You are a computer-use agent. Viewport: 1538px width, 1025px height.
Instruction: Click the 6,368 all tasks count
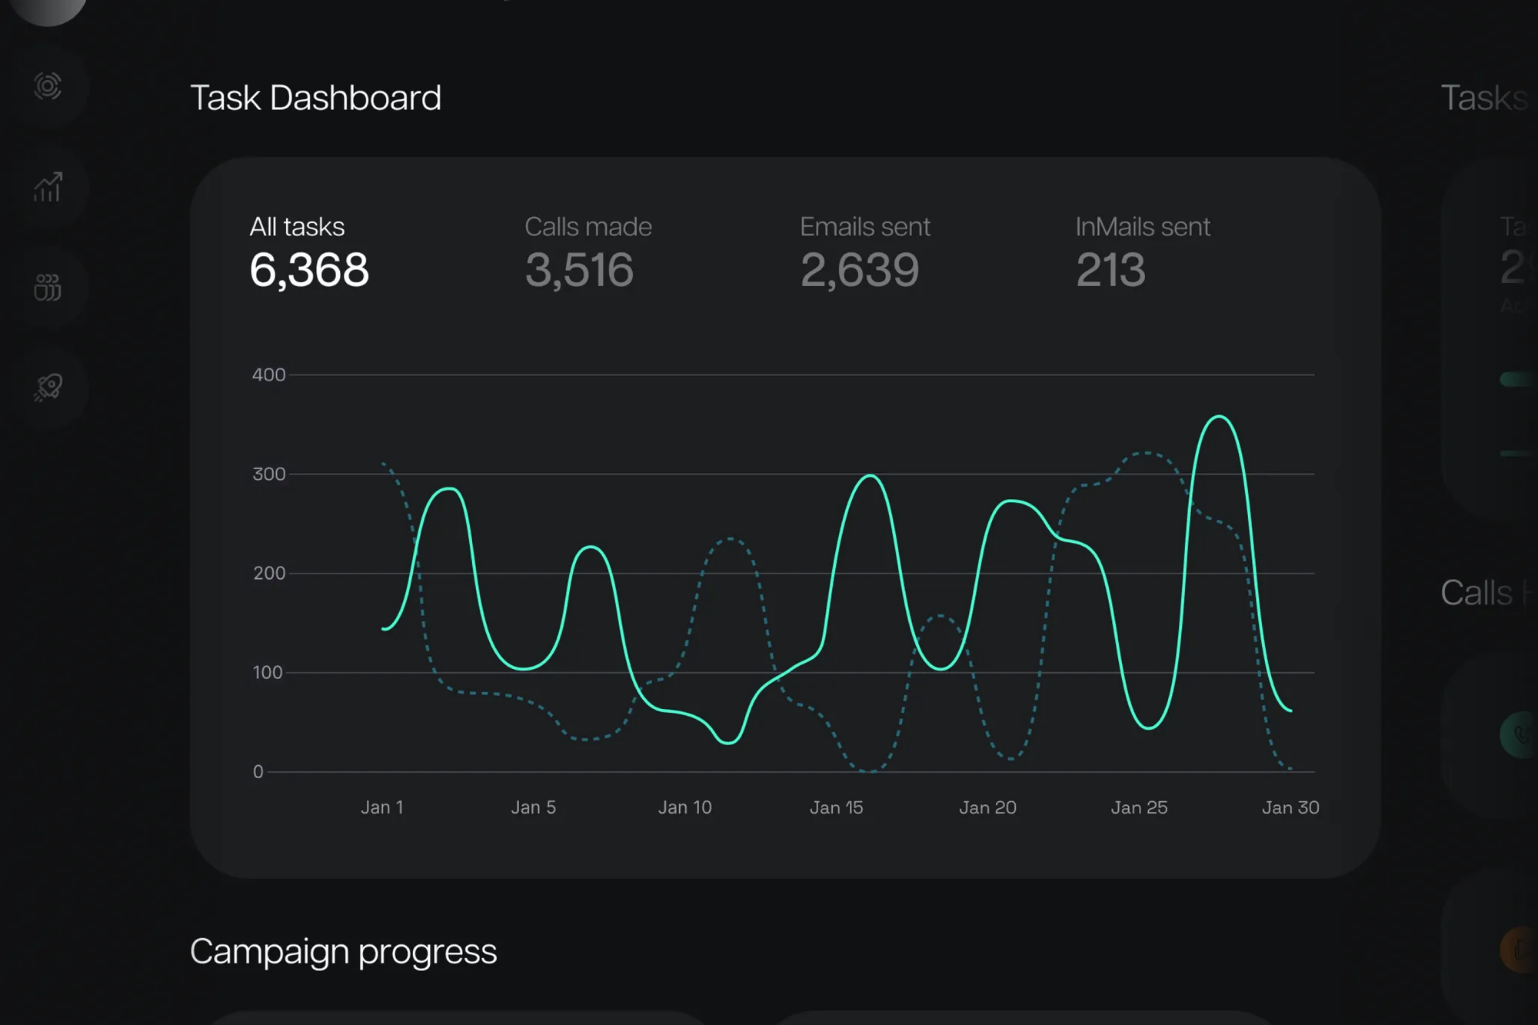pyautogui.click(x=309, y=270)
